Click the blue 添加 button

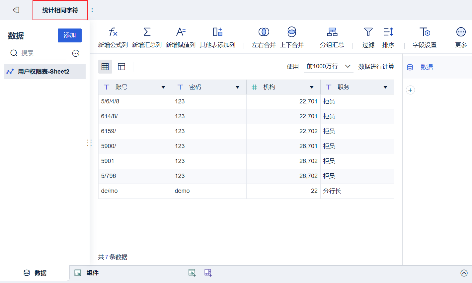[x=70, y=35]
